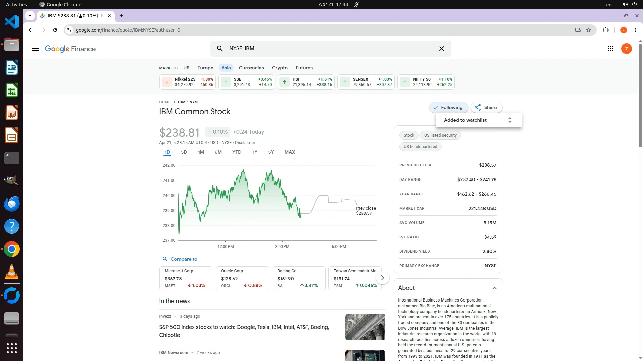Open the Chrome extensions puzzle icon

605,30
